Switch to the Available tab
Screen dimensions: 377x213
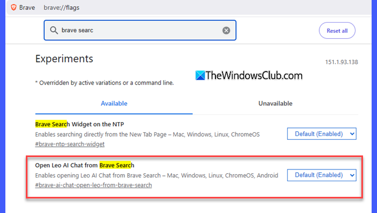[114, 103]
